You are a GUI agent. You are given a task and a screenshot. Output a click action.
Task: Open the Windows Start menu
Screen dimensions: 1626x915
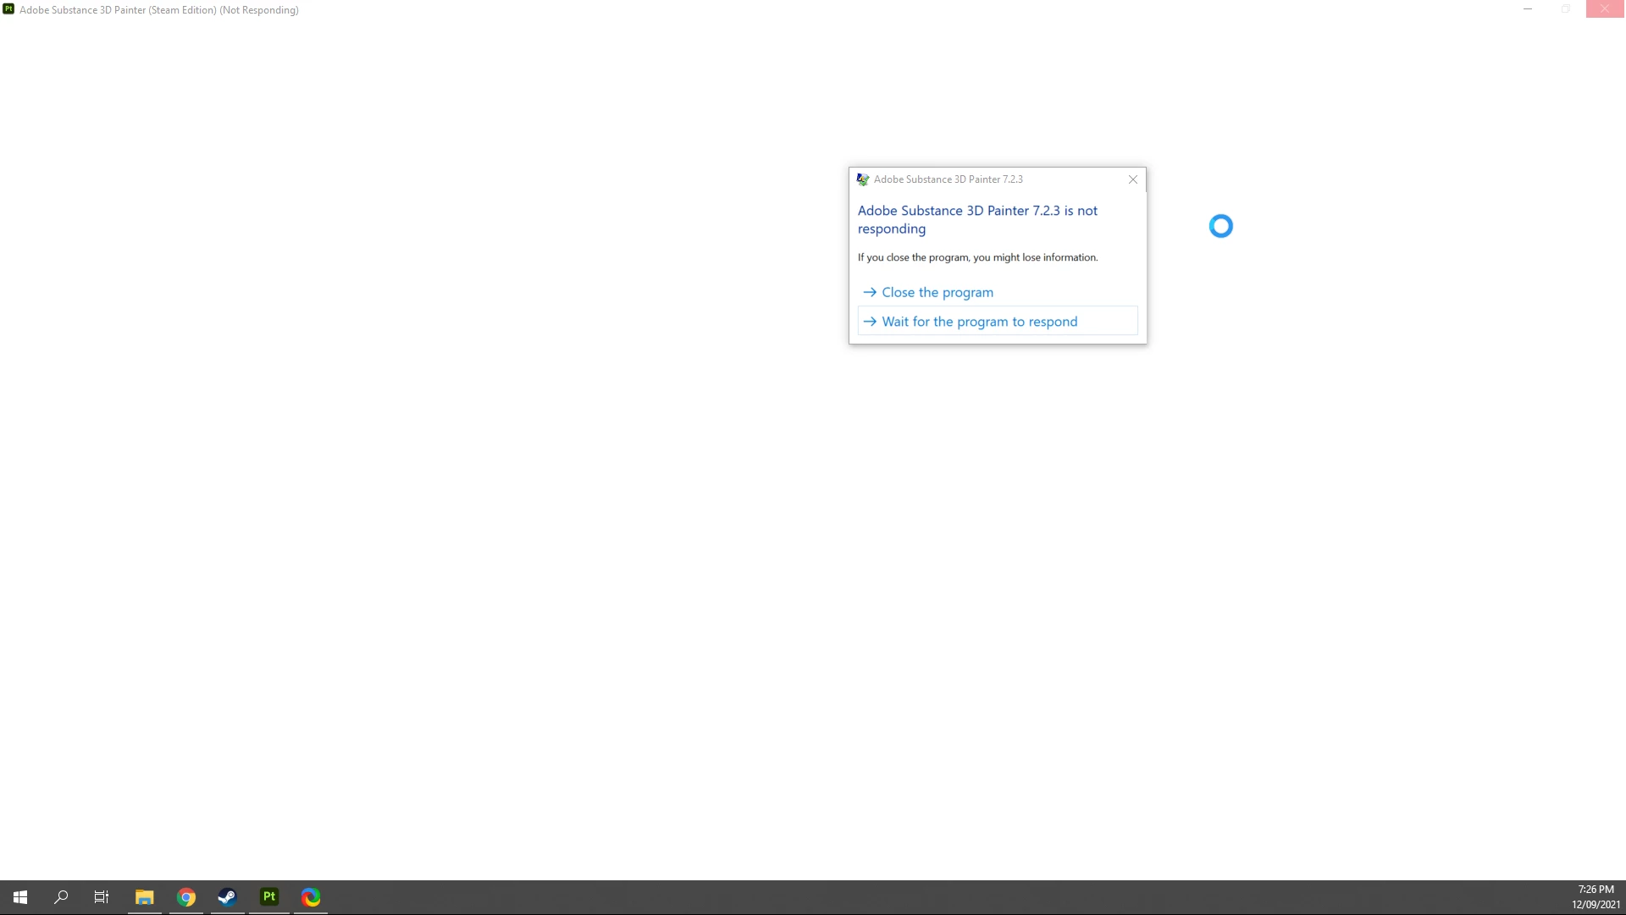(x=20, y=897)
